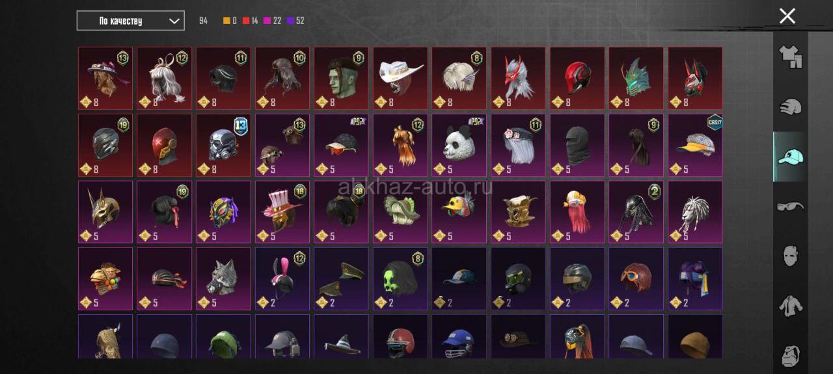Viewport: 833px width, 374px height.
Task: Select the cap headwear category
Action: 790,156
